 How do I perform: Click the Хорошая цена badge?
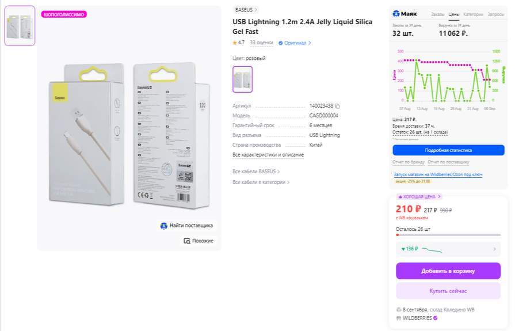(x=419, y=197)
